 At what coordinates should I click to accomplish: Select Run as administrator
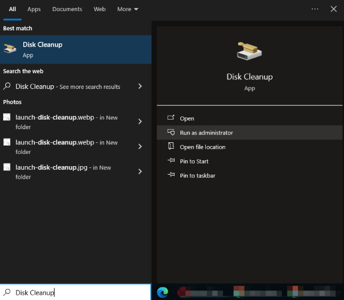pos(206,133)
